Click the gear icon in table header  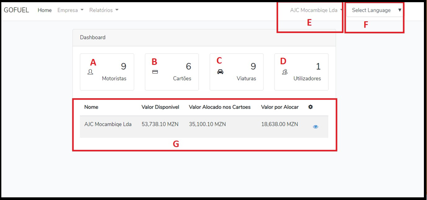(310, 107)
